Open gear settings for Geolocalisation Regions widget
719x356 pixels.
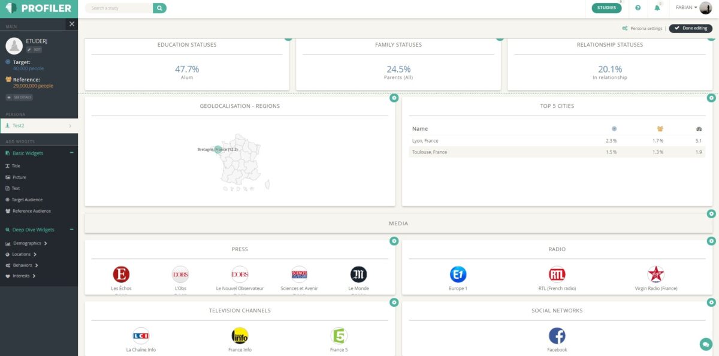[394, 98]
